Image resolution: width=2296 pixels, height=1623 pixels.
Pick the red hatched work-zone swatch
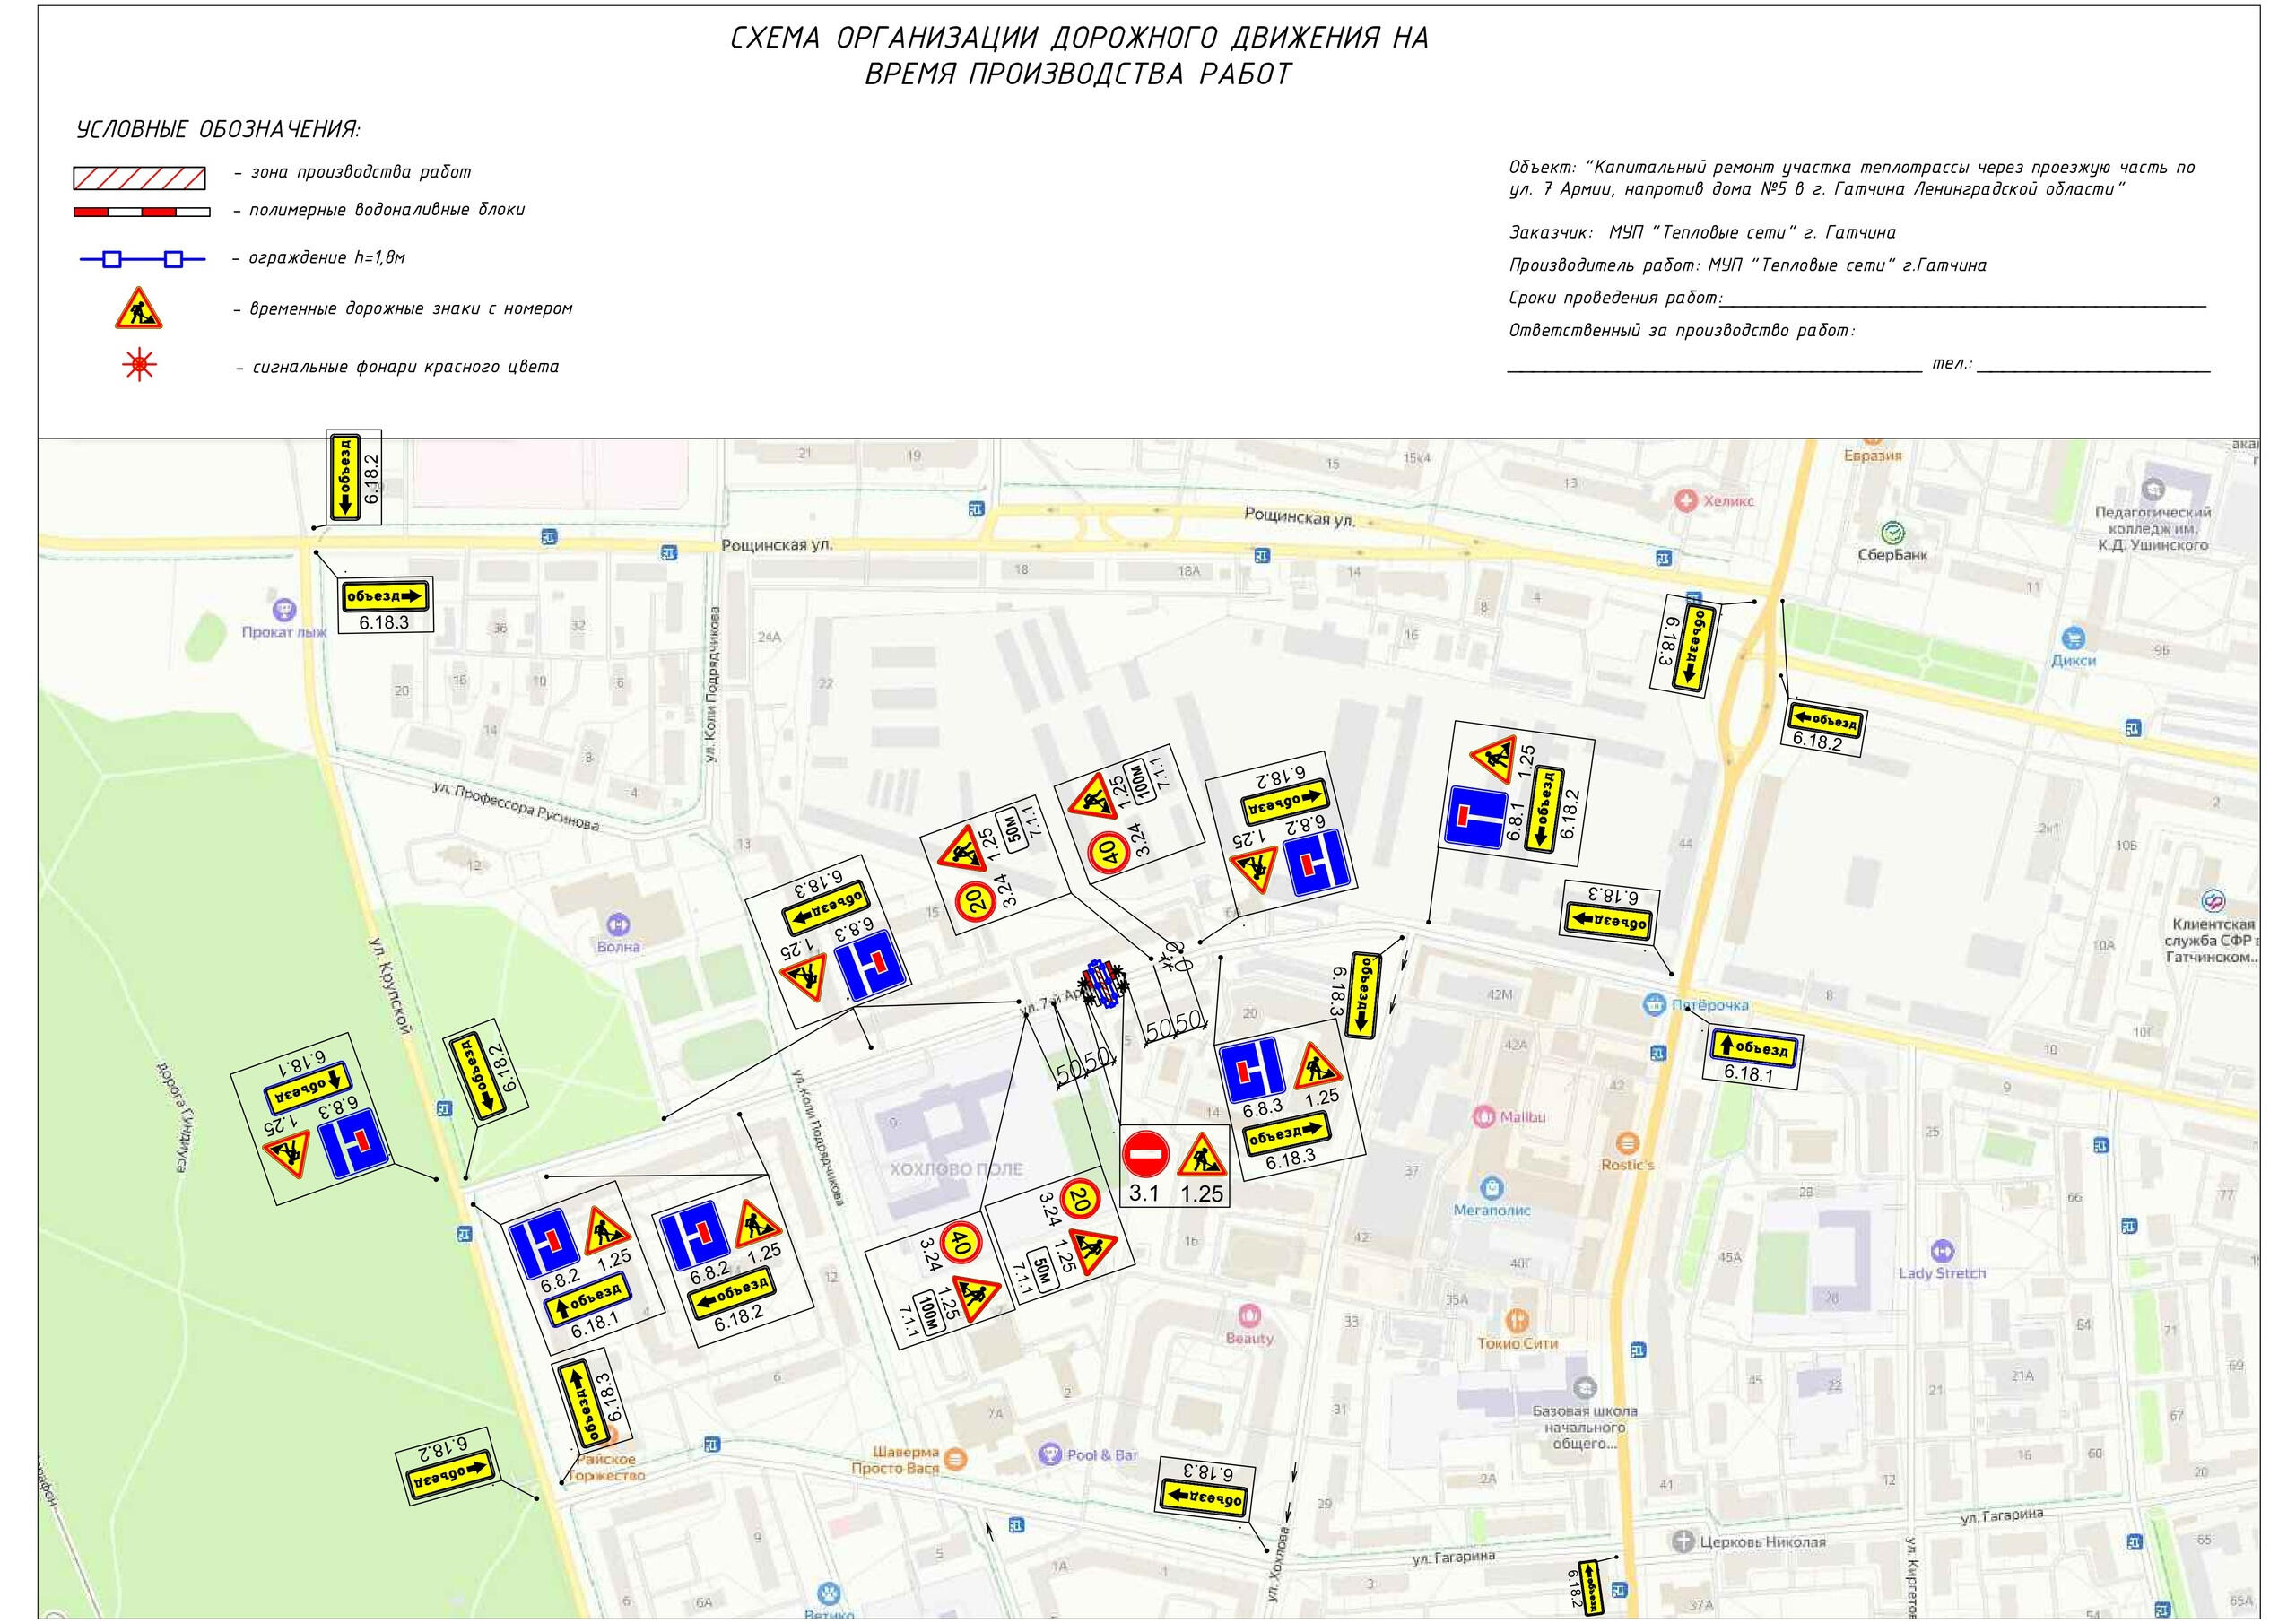click(x=139, y=179)
